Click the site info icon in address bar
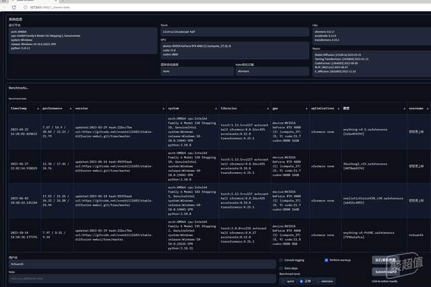The image size is (431, 287). pyautogui.click(x=26, y=7)
